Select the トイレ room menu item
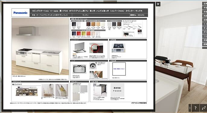207x113 pixels. coord(205,24)
